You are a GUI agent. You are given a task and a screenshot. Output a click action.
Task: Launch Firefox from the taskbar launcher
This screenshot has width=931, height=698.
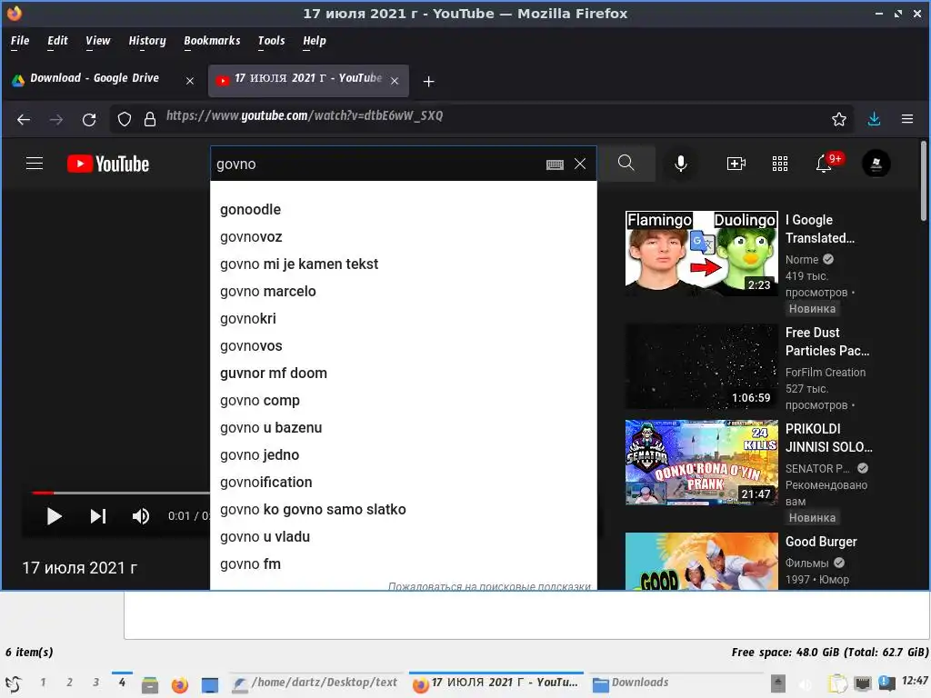[179, 685]
